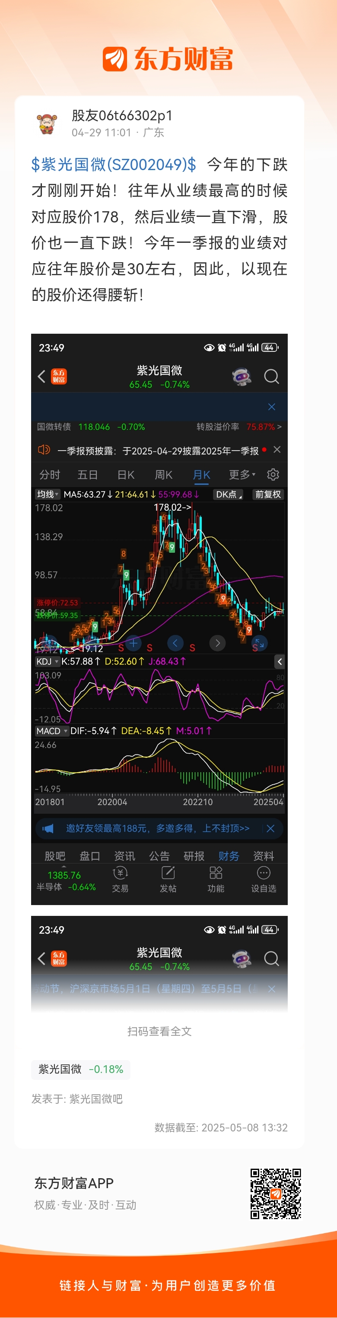Open the 资讯 tab
The image size is (337, 1318).
tap(124, 856)
